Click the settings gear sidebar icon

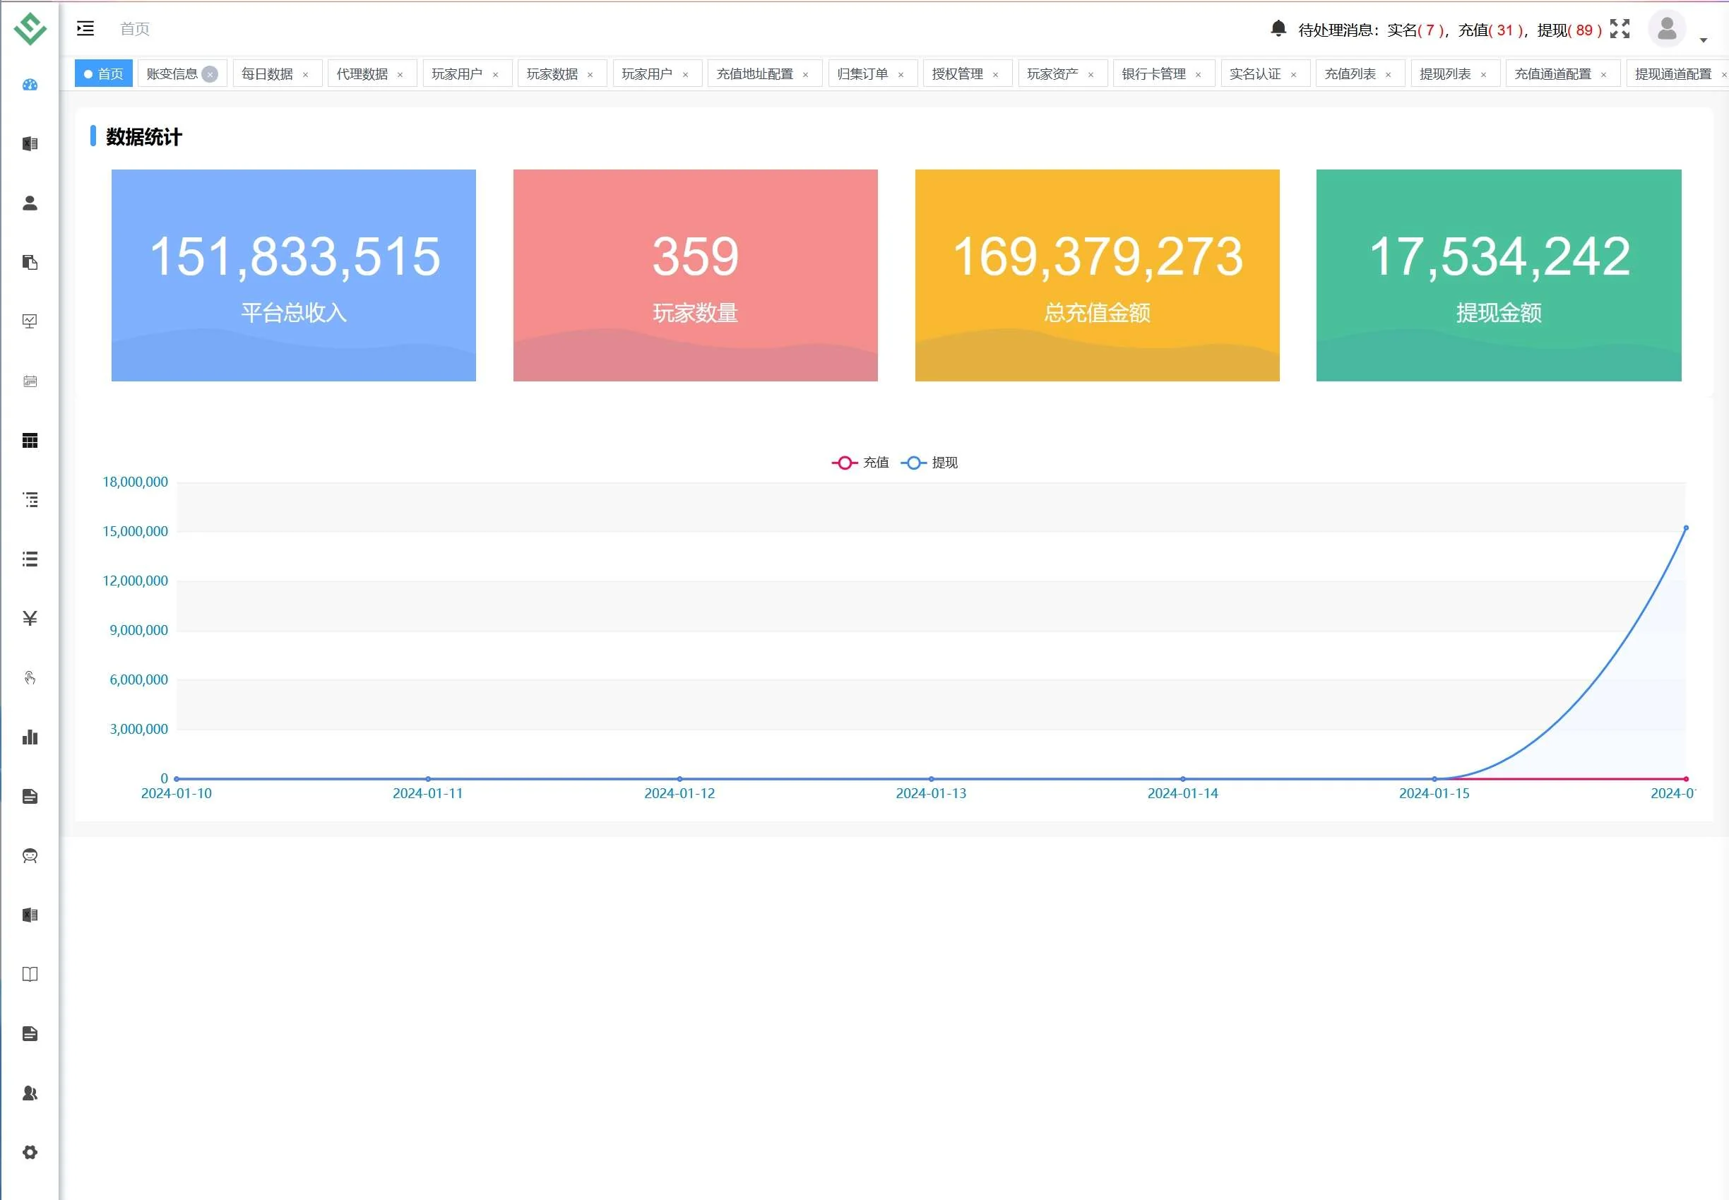[30, 1152]
